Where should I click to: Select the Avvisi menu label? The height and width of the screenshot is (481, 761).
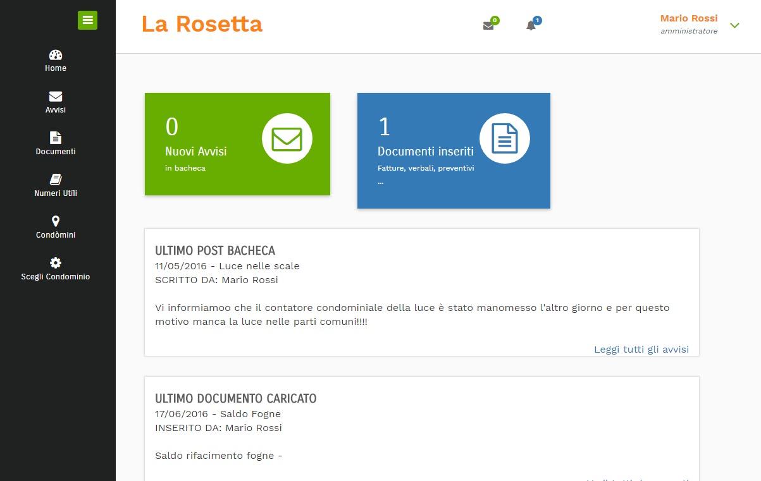click(x=56, y=110)
